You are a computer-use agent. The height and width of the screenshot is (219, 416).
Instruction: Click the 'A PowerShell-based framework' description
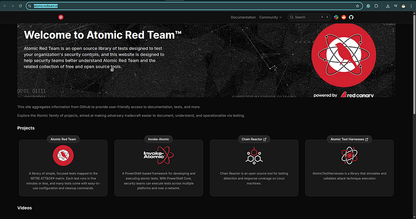[x=159, y=180]
